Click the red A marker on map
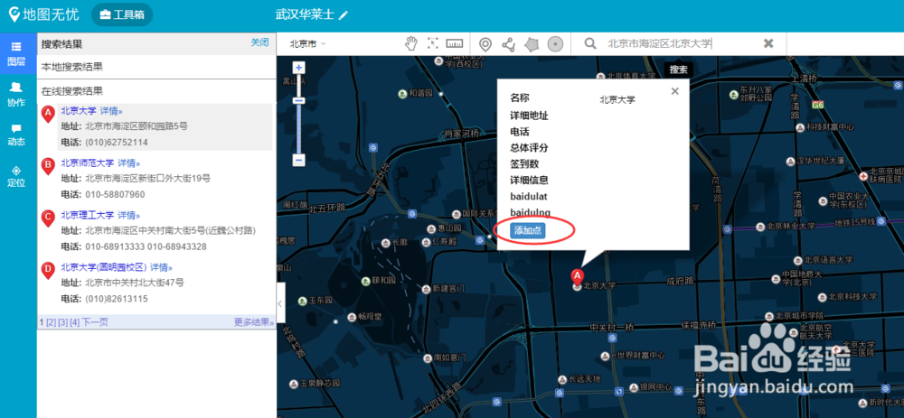Screen dimensions: 904x418 577,277
